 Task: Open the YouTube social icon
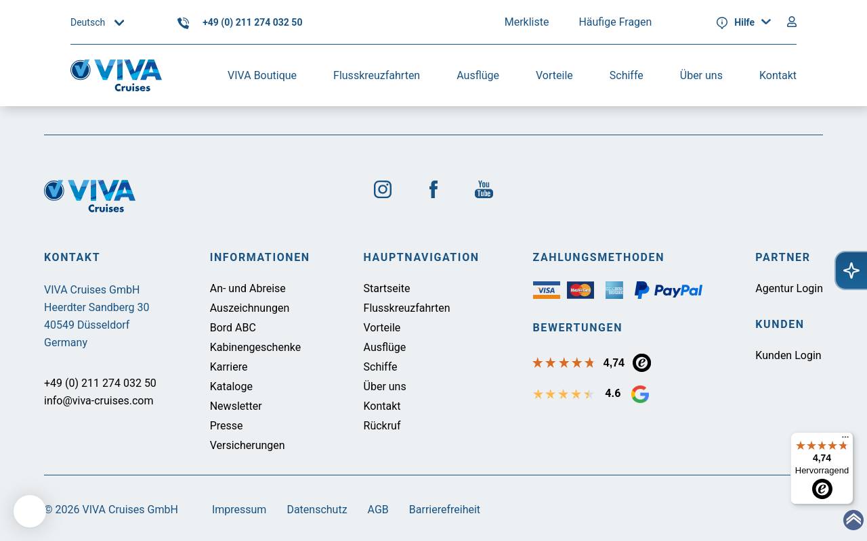coord(484,189)
